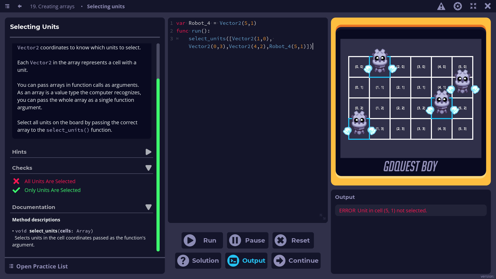The height and width of the screenshot is (279, 496).
Task: Open the settings gear icon
Action: [x=458, y=6]
